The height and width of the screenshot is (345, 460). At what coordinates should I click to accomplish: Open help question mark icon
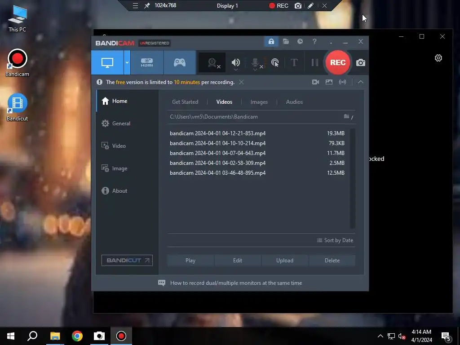pyautogui.click(x=314, y=42)
